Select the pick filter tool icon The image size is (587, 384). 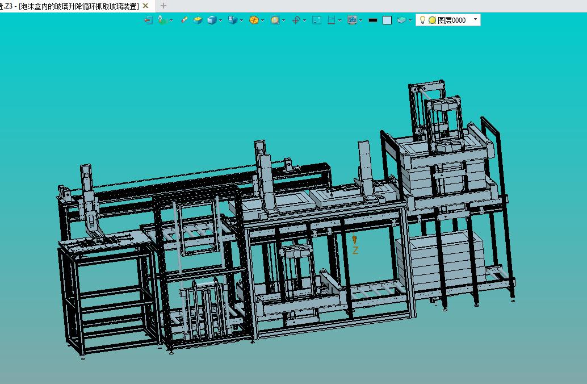click(x=162, y=20)
